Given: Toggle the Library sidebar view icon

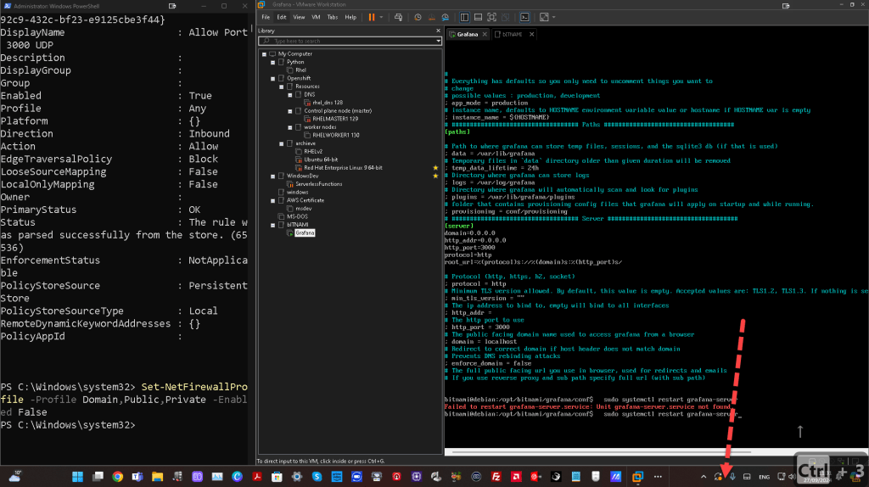Looking at the screenshot, I should (x=464, y=17).
